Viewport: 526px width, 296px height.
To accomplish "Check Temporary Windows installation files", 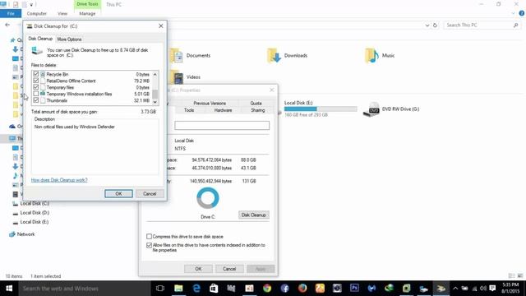I will tap(36, 94).
